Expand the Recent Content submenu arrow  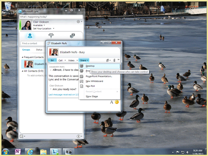coord(117,92)
